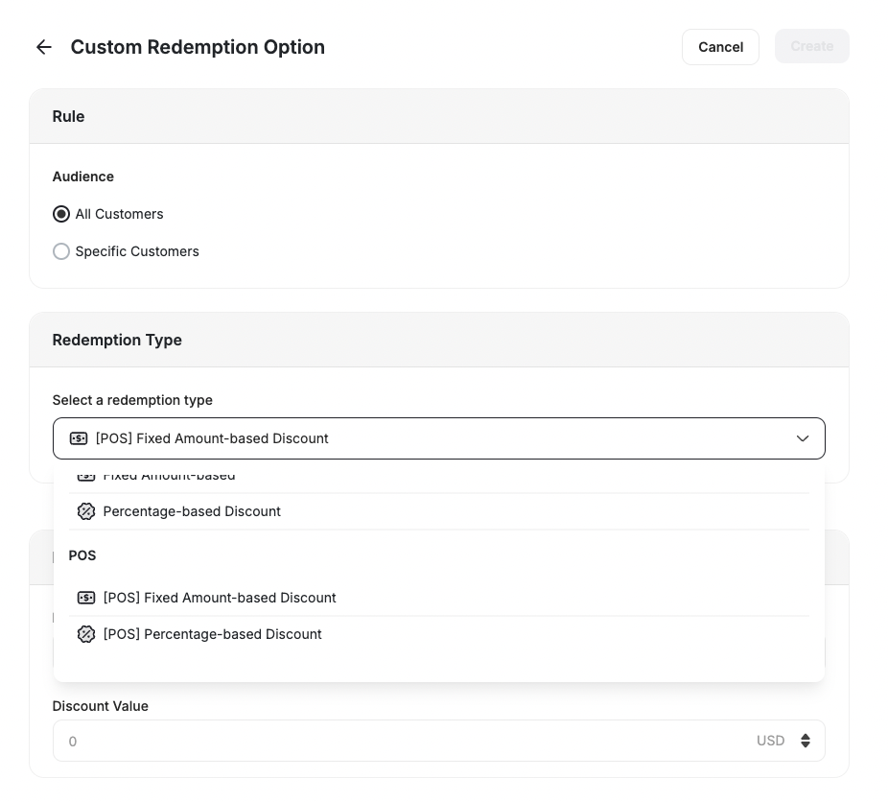
Task: Select [POS] Fixed Amount-based Discount from the list
Action: (x=220, y=598)
